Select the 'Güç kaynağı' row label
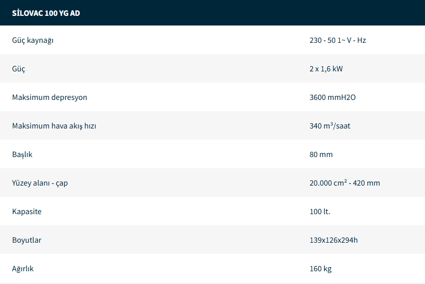Image resolution: width=425 pixels, height=284 pixels. [33, 40]
